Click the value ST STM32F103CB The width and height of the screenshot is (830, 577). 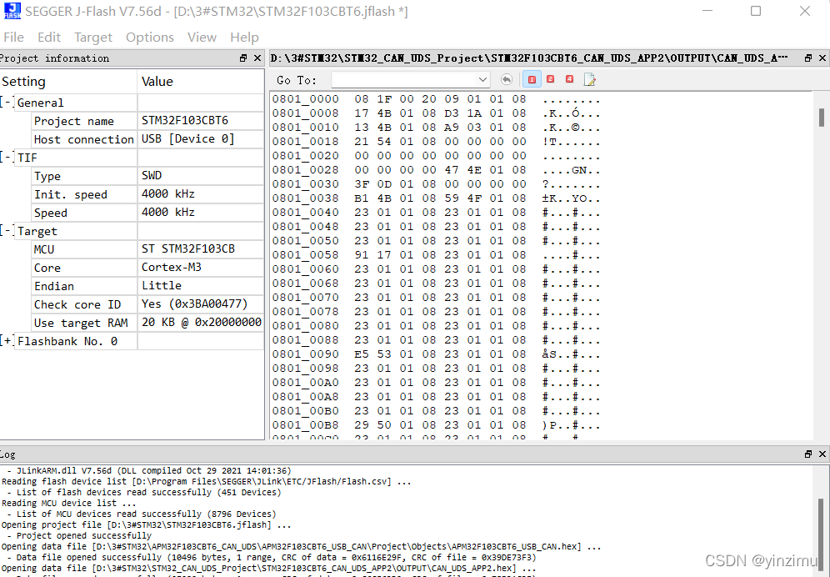tap(187, 248)
